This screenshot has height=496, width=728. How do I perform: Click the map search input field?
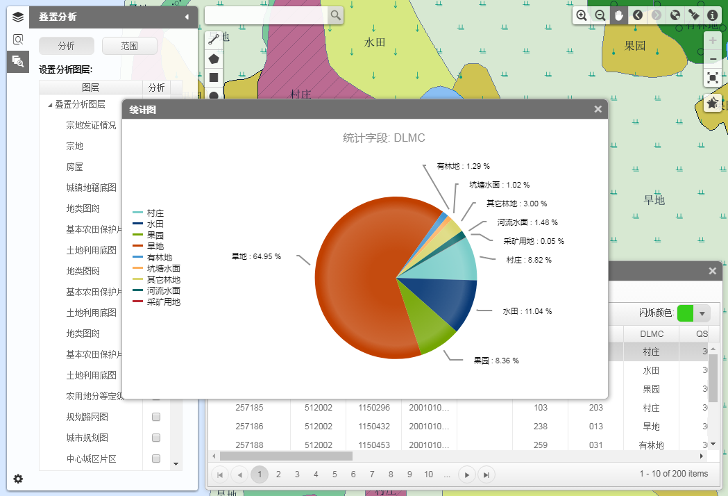point(266,15)
